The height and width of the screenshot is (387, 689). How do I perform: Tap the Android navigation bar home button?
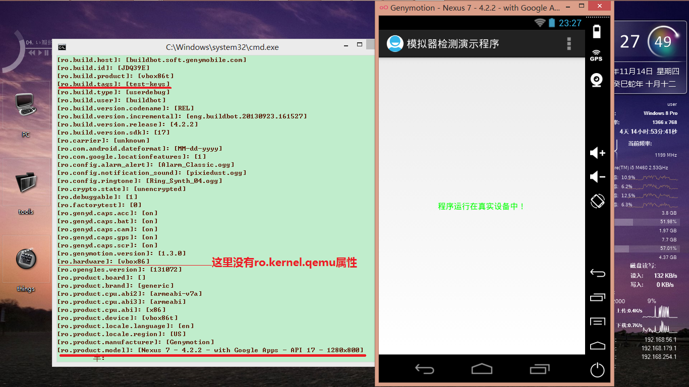[x=482, y=369]
